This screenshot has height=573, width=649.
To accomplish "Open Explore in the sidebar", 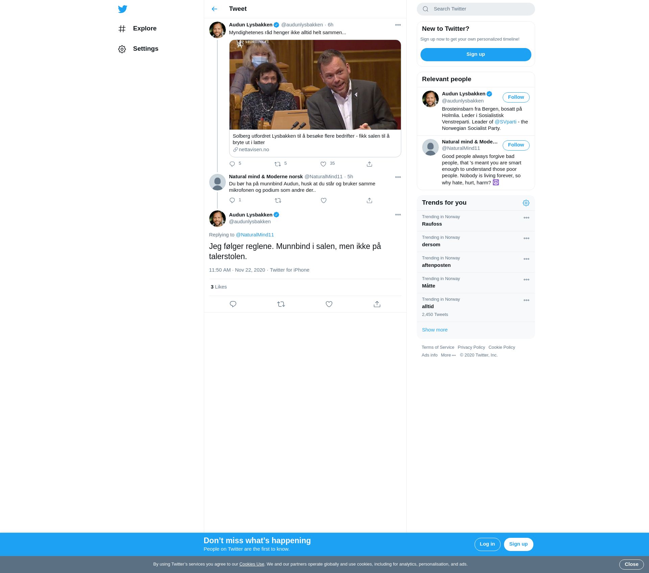I will pyautogui.click(x=144, y=28).
